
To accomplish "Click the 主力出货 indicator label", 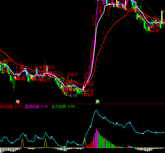I will point(59,106).
